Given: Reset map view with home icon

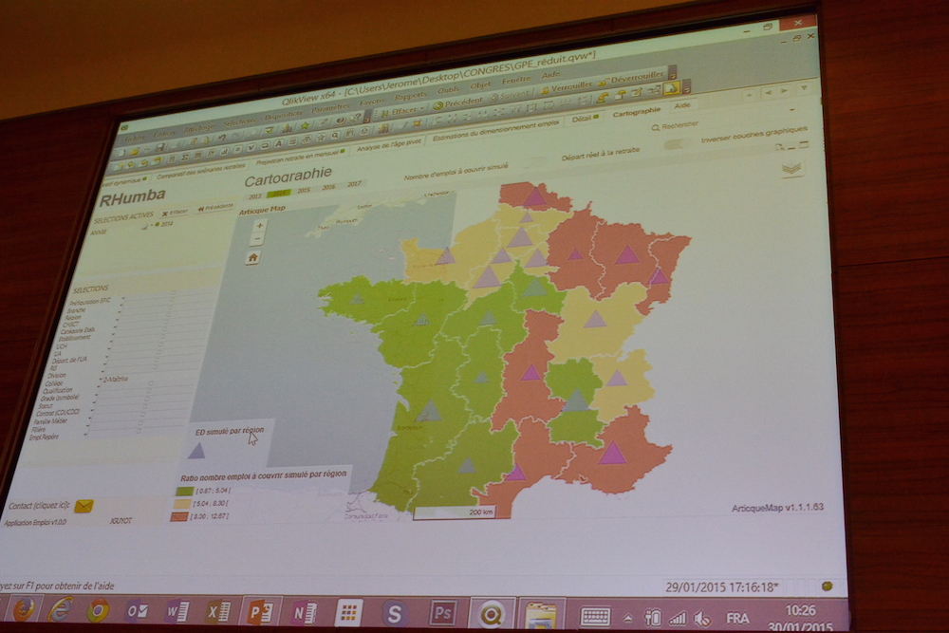Looking at the screenshot, I should (x=252, y=257).
